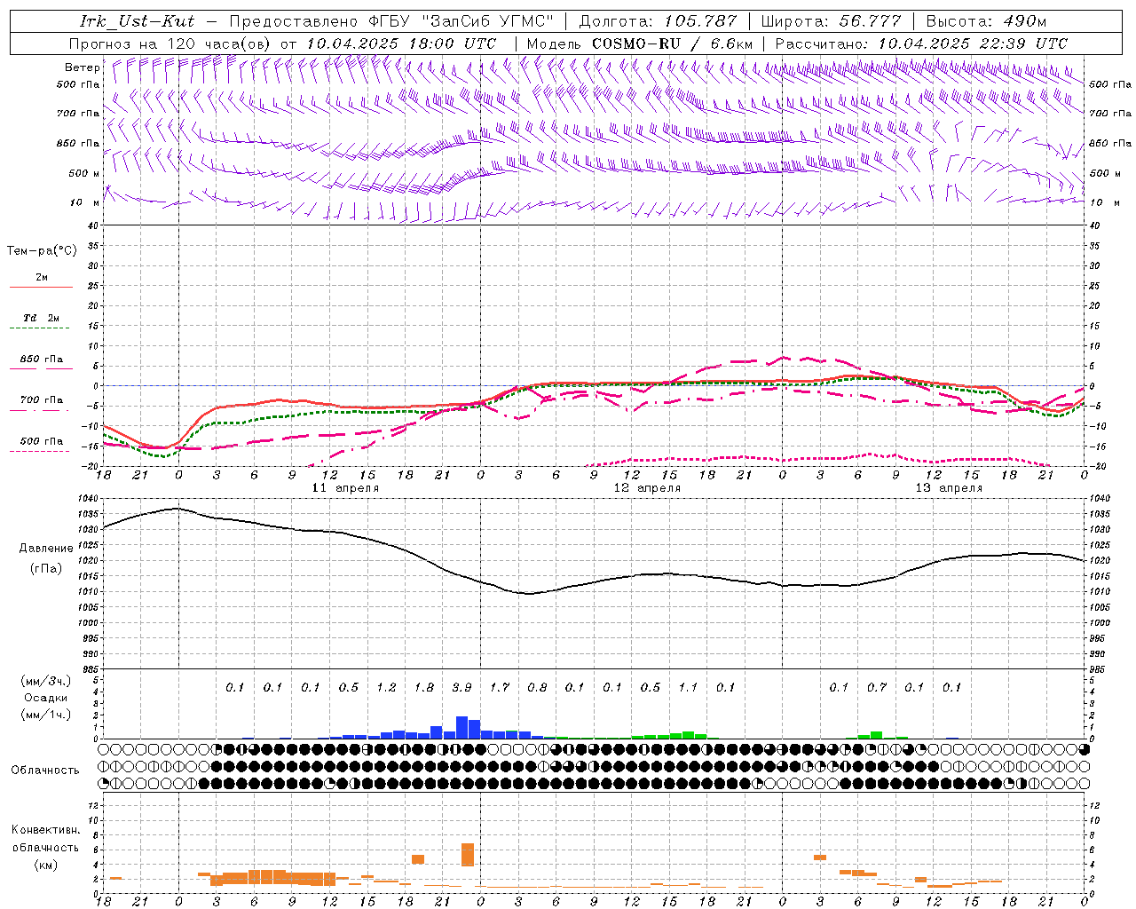1136x909 pixels.
Task: Click the Td 2м dew point legend entry
Action: 42,318
